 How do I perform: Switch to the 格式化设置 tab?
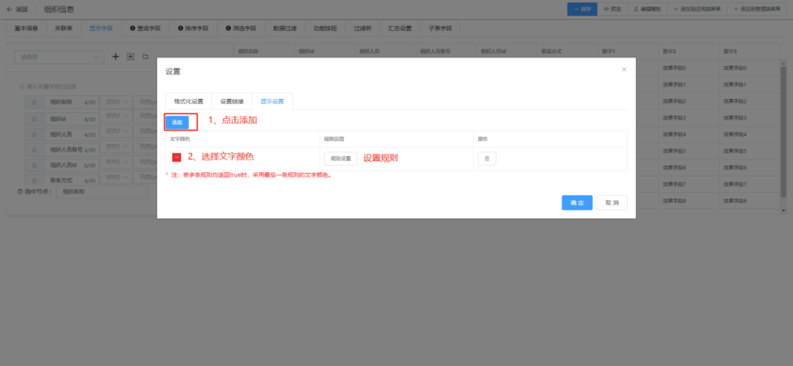(189, 101)
